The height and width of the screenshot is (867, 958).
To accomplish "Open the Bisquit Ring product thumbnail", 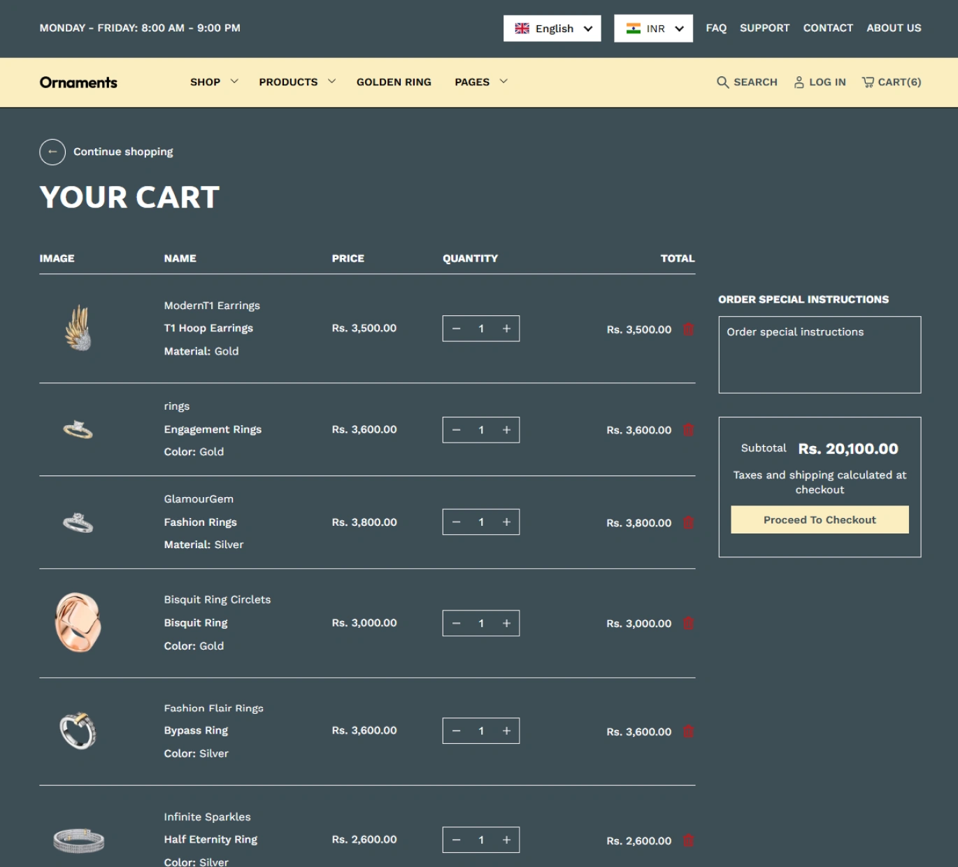I will pyautogui.click(x=78, y=623).
